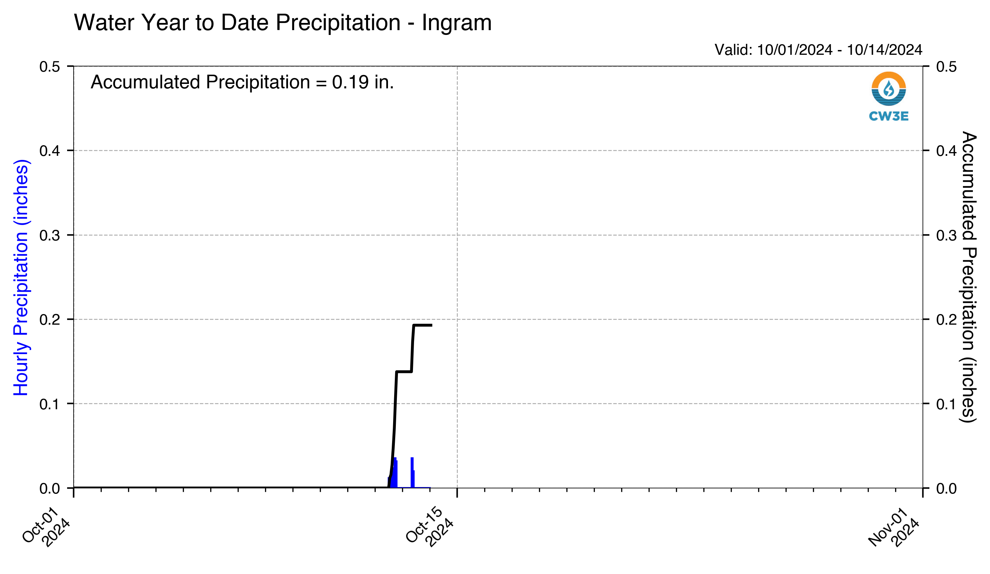This screenshot has height=574, width=990.
Task: Click the left axis 0.5 tick label
Action: tap(50, 67)
